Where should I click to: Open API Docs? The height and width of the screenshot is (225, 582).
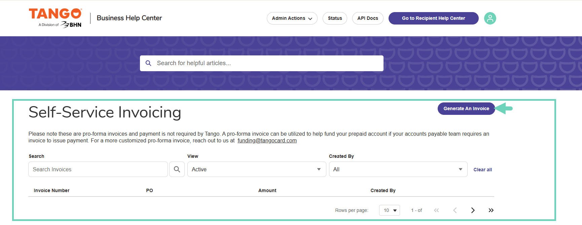point(368,18)
